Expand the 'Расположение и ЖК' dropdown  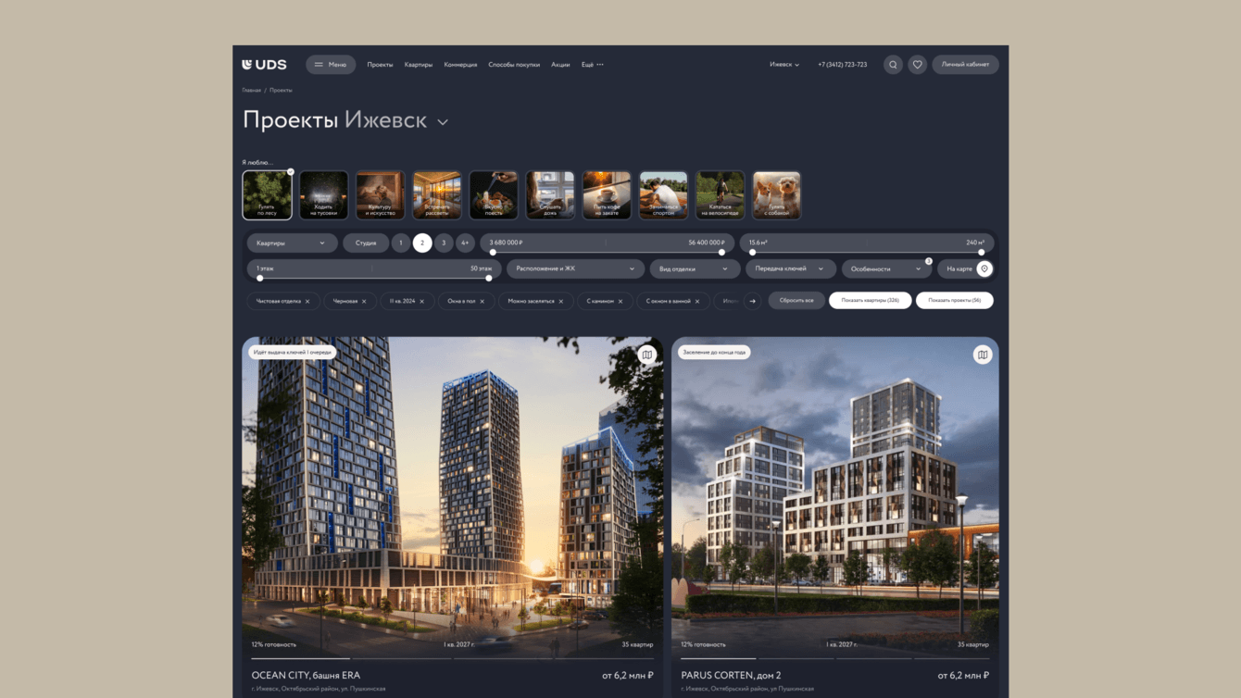575,268
